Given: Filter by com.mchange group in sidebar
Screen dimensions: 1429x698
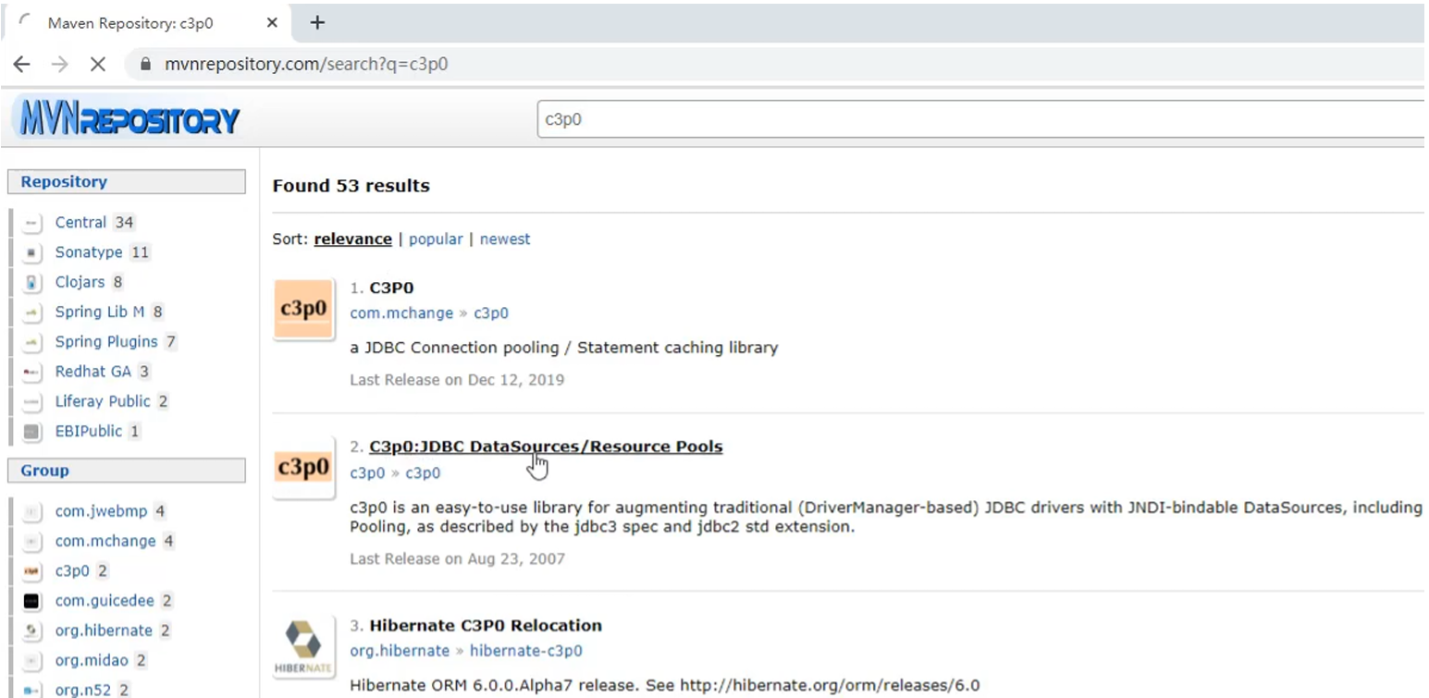Looking at the screenshot, I should pyautogui.click(x=105, y=541).
